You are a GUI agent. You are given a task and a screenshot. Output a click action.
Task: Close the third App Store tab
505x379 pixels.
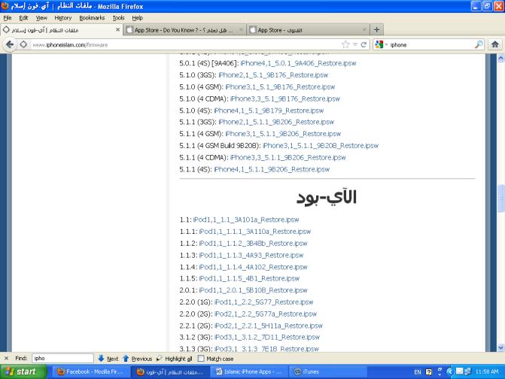point(364,29)
